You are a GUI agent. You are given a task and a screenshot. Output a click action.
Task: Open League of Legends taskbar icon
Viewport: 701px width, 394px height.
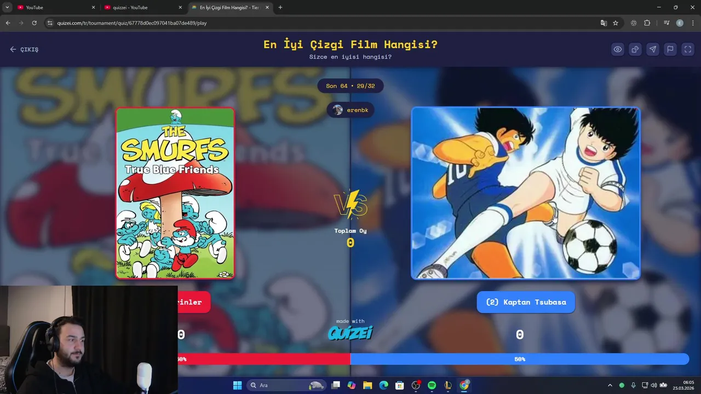tap(448, 385)
